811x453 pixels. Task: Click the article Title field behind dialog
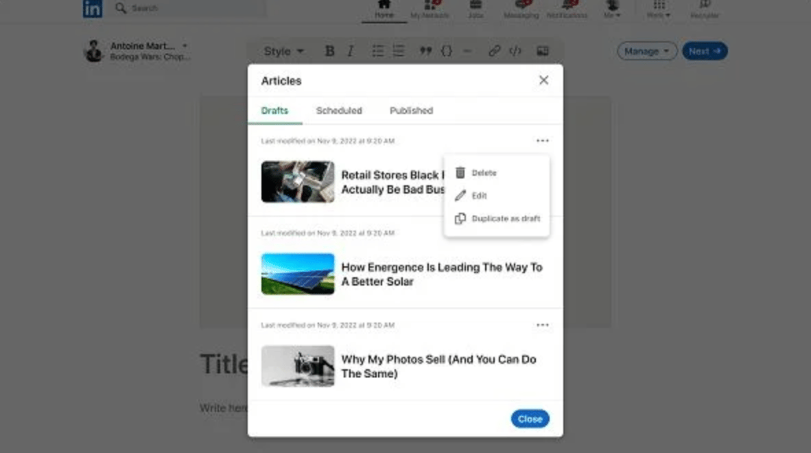click(224, 364)
